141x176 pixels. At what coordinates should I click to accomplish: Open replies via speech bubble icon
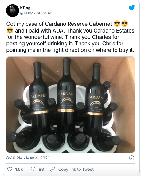[x=33, y=169]
